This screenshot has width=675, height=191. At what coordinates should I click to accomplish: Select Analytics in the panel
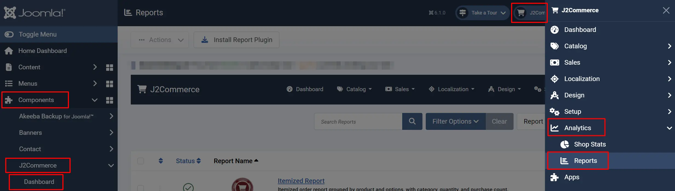[578, 128]
